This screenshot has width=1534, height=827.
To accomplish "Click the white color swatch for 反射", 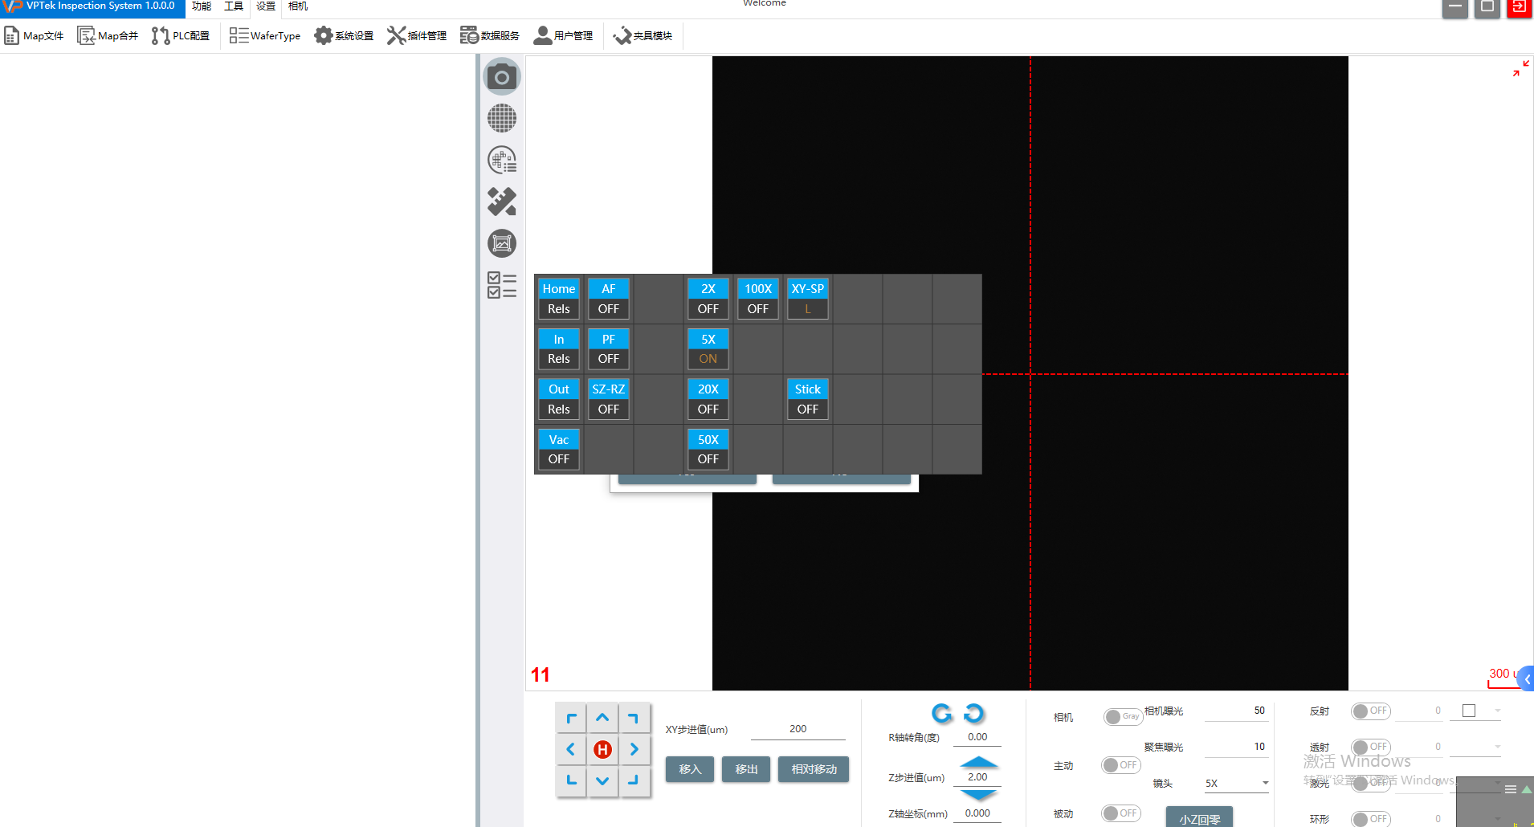I will pos(1469,711).
